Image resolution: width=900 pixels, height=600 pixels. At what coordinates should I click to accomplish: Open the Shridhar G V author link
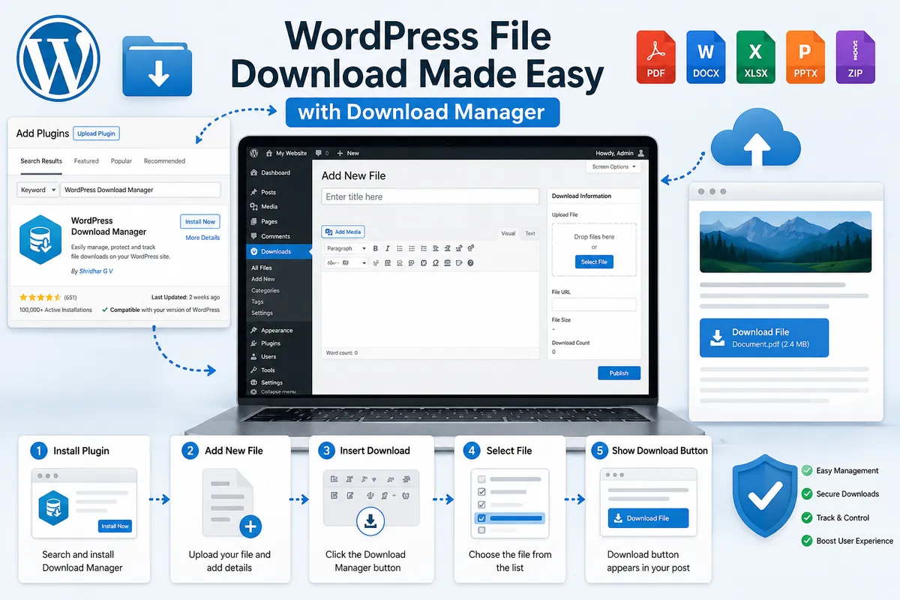[96, 271]
